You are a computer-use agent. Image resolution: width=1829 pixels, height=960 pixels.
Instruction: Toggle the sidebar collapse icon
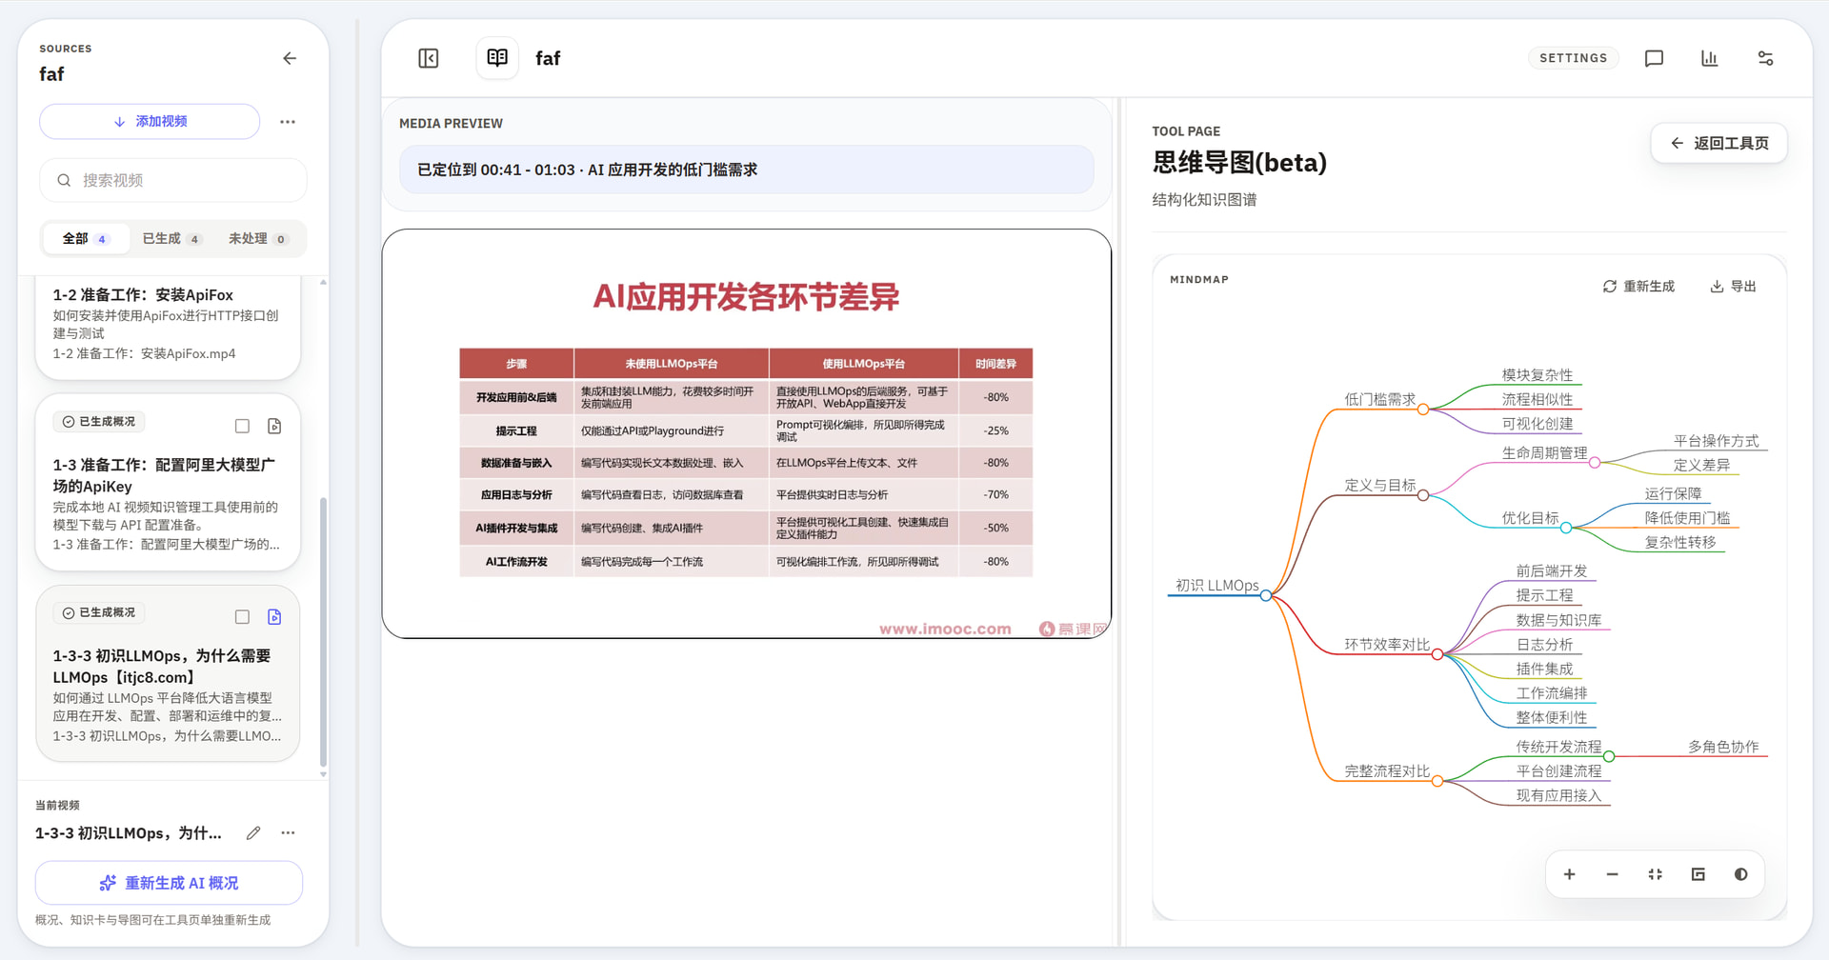429,59
